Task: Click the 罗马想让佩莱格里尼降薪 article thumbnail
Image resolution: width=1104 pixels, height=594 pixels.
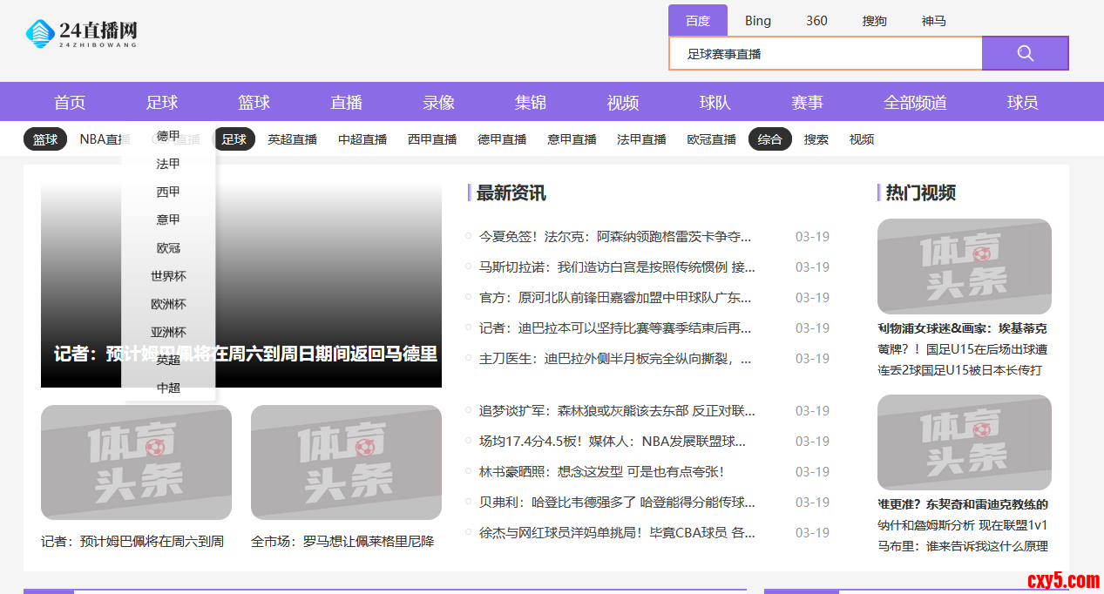Action: coord(346,462)
